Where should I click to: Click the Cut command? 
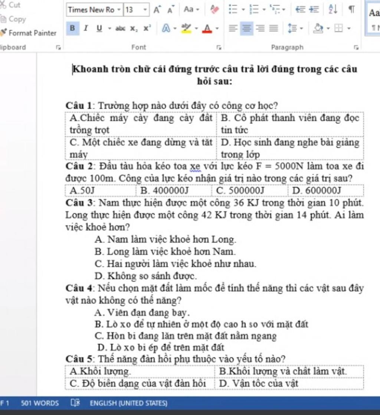click(11, 5)
